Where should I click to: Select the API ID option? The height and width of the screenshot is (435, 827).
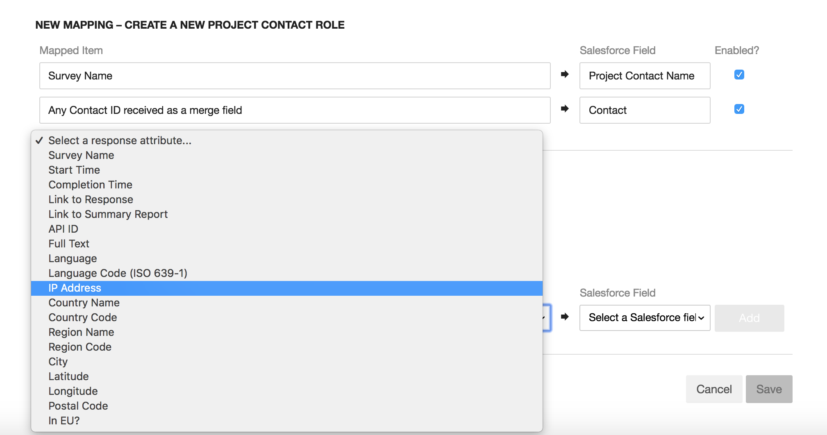click(63, 229)
